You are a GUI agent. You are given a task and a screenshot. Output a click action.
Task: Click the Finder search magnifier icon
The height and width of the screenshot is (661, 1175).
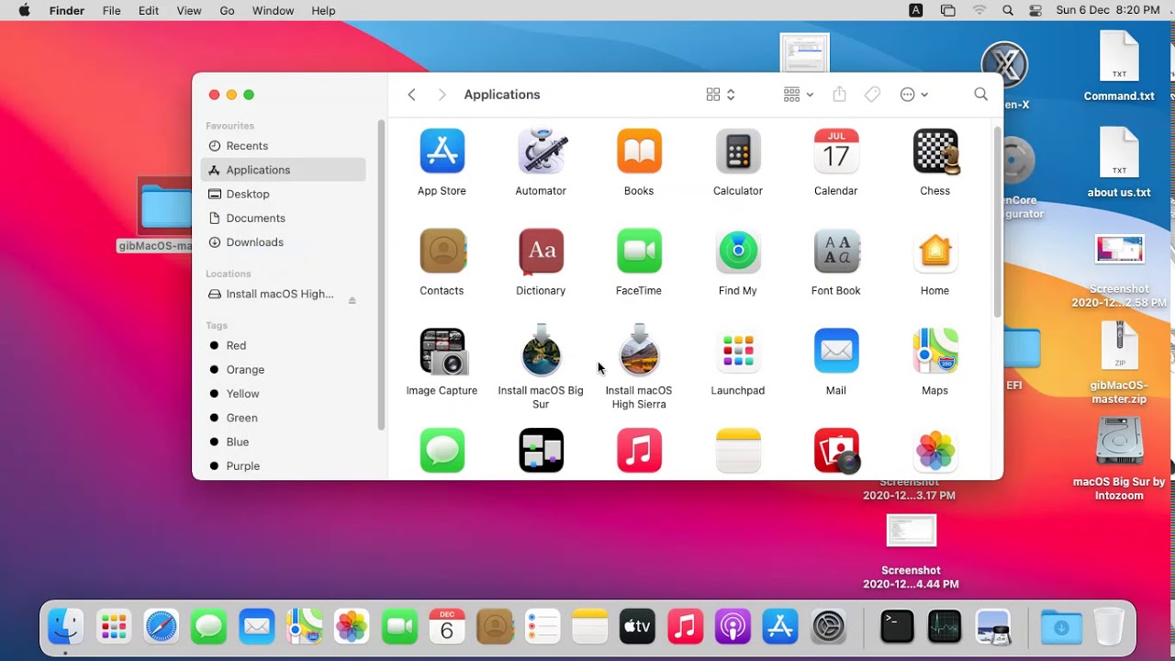click(x=980, y=95)
